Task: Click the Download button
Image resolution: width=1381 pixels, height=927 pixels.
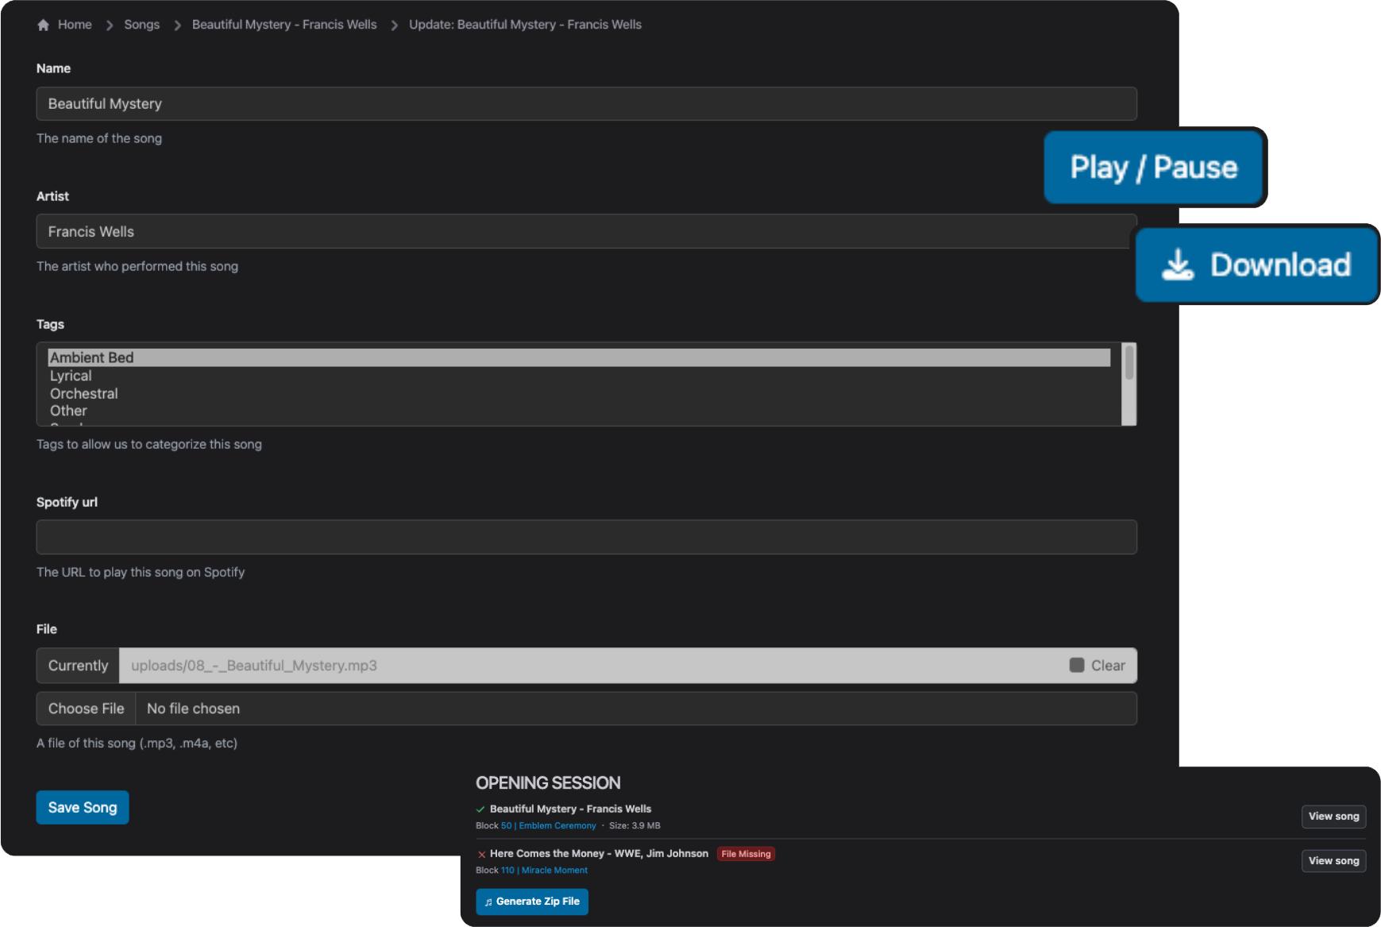Action: 1257,265
